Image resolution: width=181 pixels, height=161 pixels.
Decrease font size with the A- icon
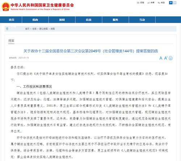click(x=161, y=58)
